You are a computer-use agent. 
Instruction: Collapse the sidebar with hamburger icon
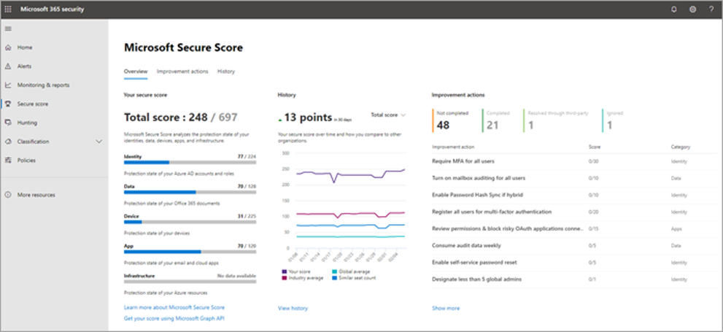(x=8, y=28)
